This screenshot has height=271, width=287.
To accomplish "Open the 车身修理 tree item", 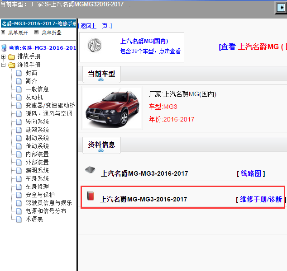I will point(37,187).
